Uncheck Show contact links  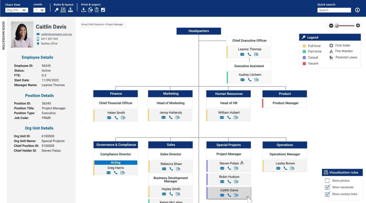327,194
